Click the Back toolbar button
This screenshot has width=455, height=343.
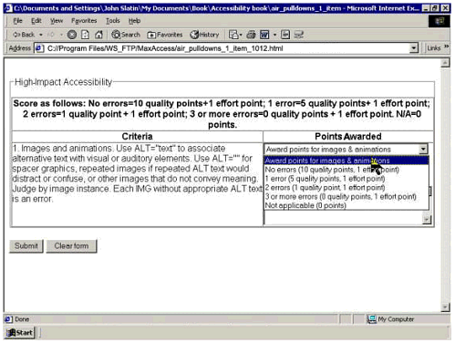(24, 35)
